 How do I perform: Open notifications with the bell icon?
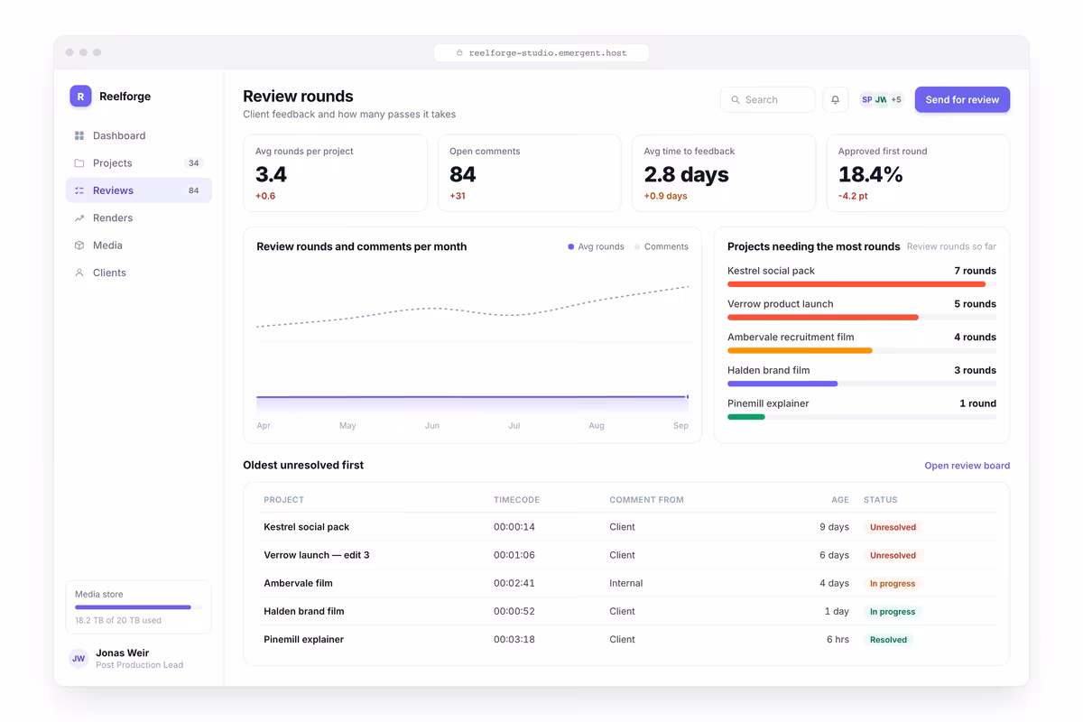tap(835, 99)
